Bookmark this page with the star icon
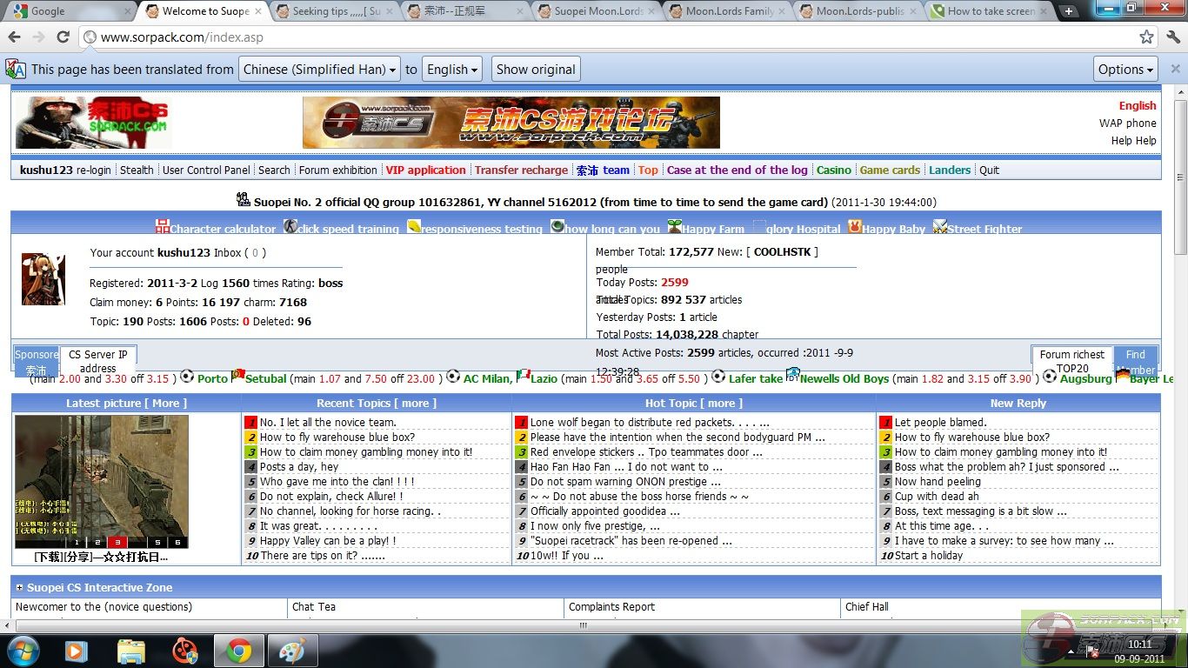Screen dimensions: 1188x668 click(x=1147, y=37)
